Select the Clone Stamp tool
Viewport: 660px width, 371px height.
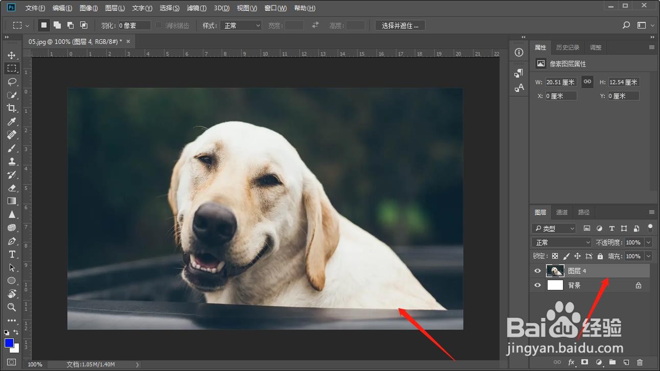pos(11,161)
